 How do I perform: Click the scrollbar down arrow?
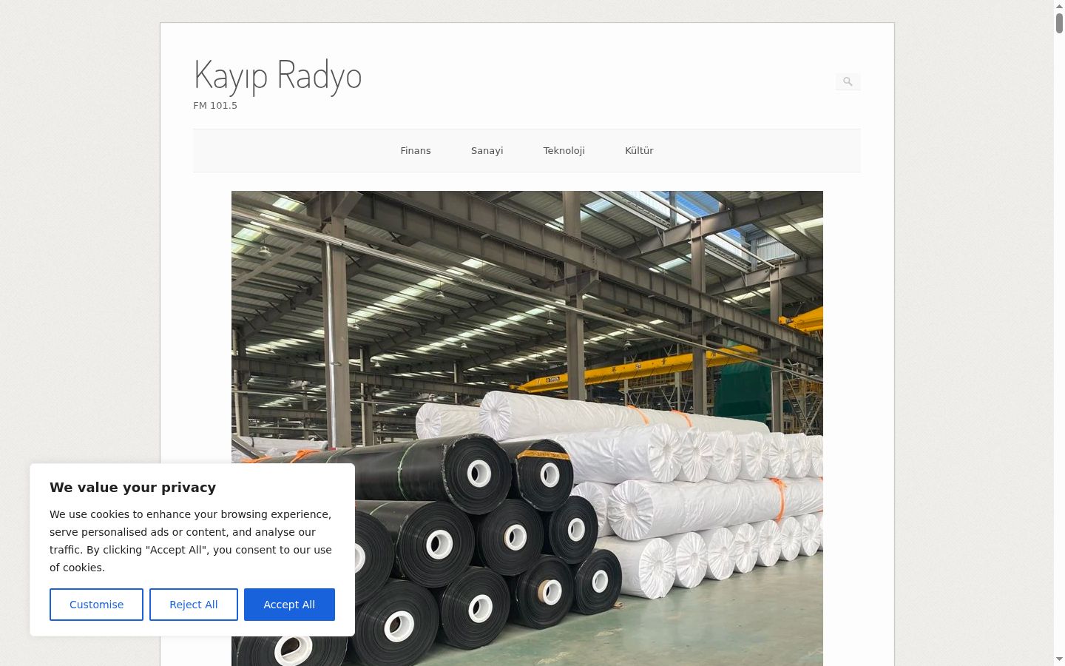coord(1059,659)
